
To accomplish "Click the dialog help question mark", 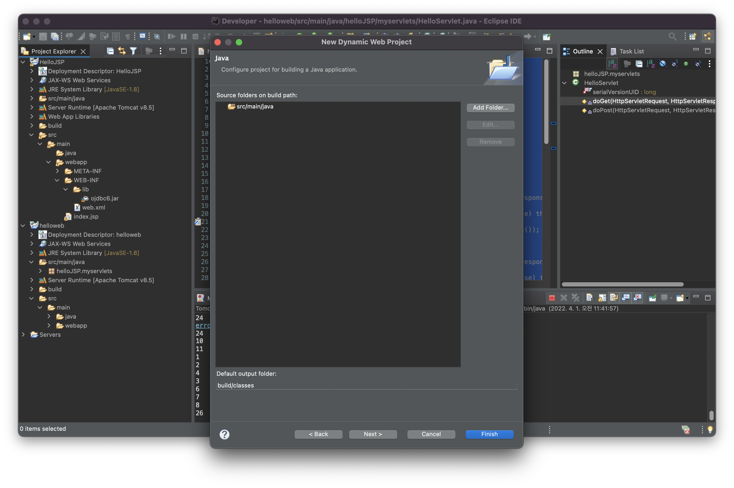I will [x=225, y=434].
